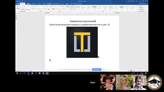
Task: Click Align Right icon
Action: coord(57,9)
